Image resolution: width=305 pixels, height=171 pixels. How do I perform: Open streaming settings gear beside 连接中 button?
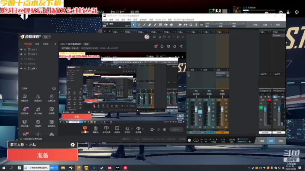coord(165,130)
